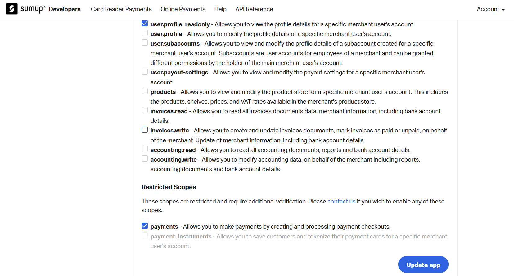Open the Account dropdown menu
The width and height of the screenshot is (514, 276).
click(491, 9)
